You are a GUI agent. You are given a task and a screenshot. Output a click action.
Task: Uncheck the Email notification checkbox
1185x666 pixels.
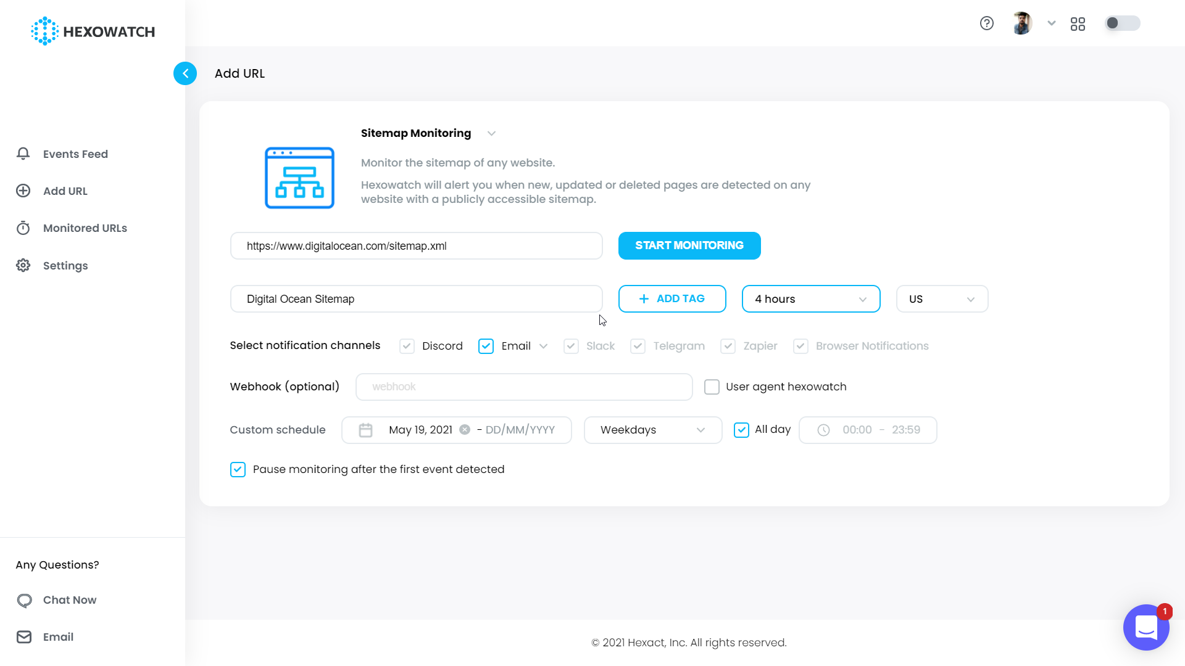[486, 346]
